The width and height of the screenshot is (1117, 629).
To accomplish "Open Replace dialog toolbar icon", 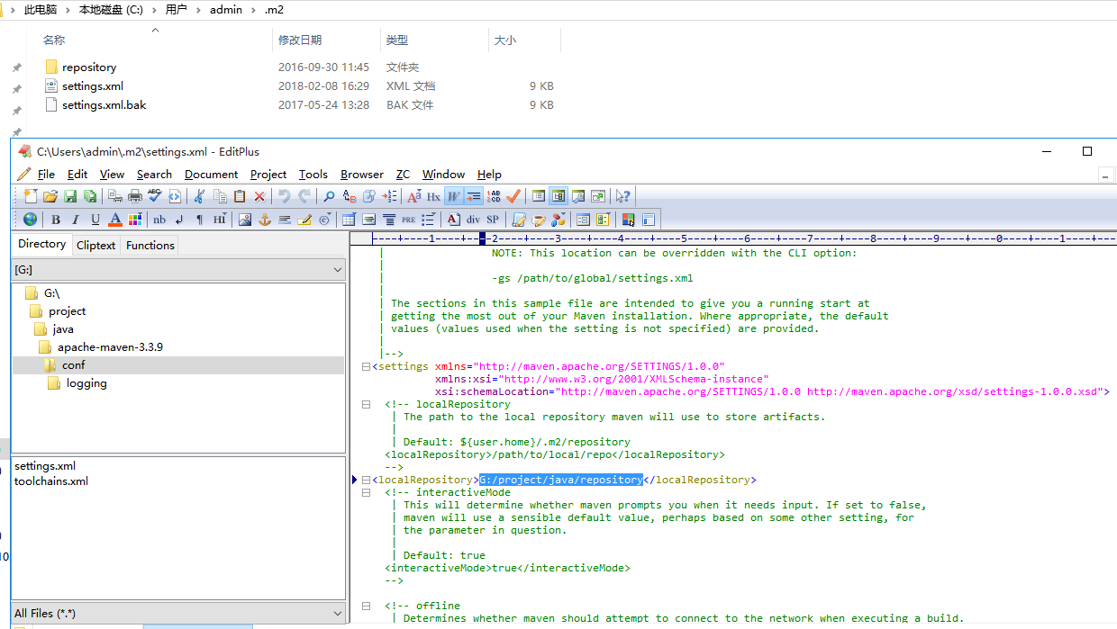I will pyautogui.click(x=350, y=196).
